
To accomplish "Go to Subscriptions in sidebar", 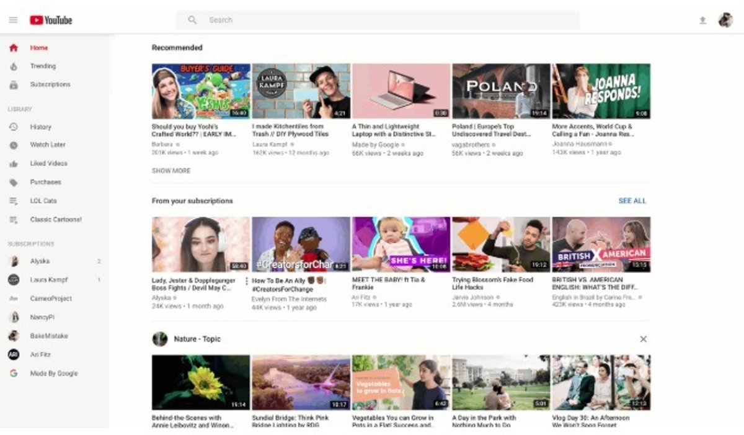I will (x=50, y=84).
